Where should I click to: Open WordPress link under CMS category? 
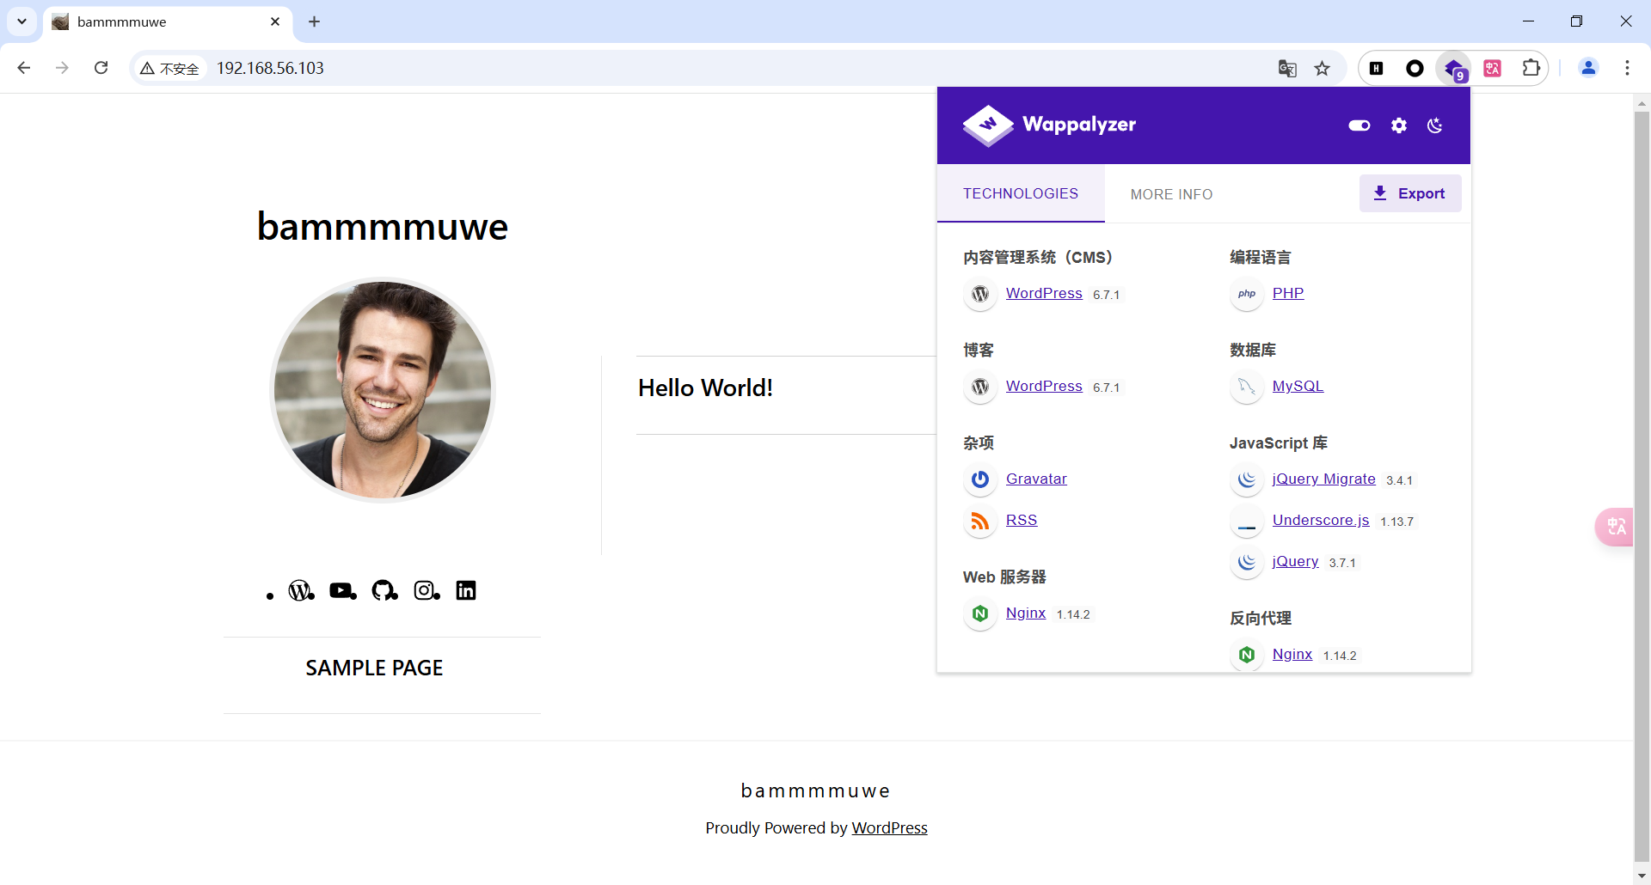(1044, 293)
